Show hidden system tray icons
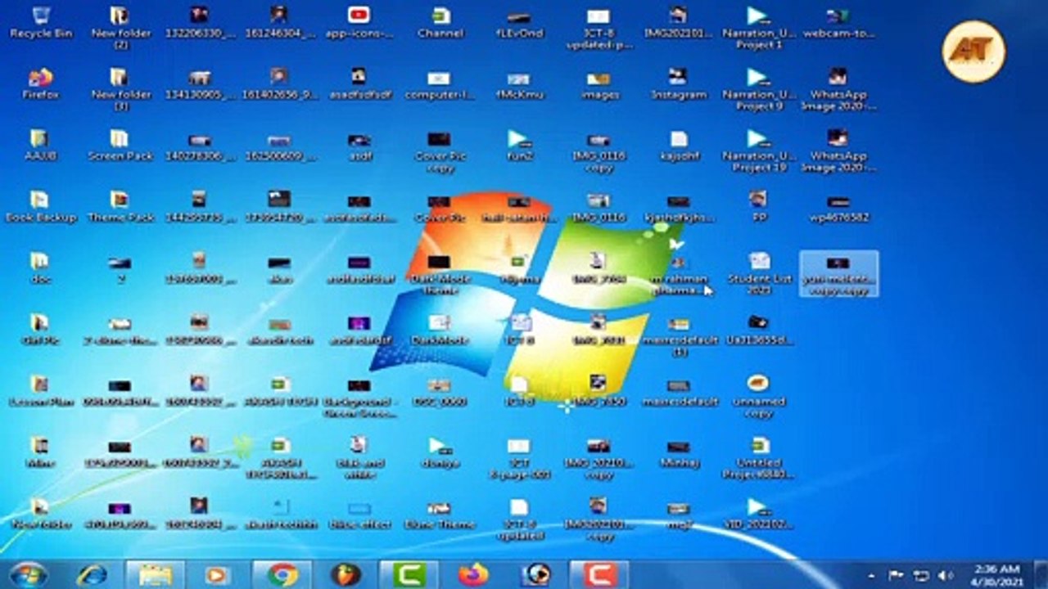Screen dimensions: 1048x589 (x=871, y=575)
